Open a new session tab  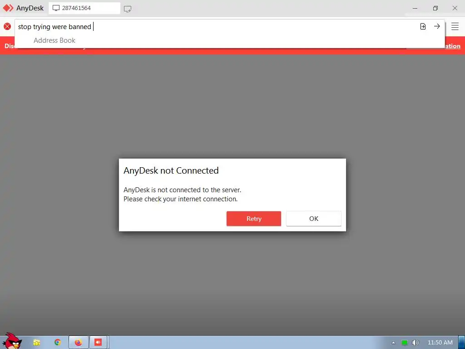point(128,9)
